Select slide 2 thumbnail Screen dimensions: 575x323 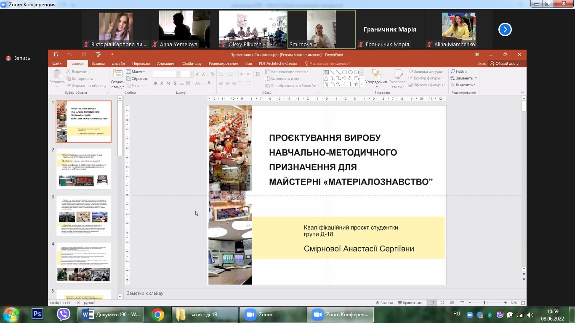pyautogui.click(x=83, y=168)
